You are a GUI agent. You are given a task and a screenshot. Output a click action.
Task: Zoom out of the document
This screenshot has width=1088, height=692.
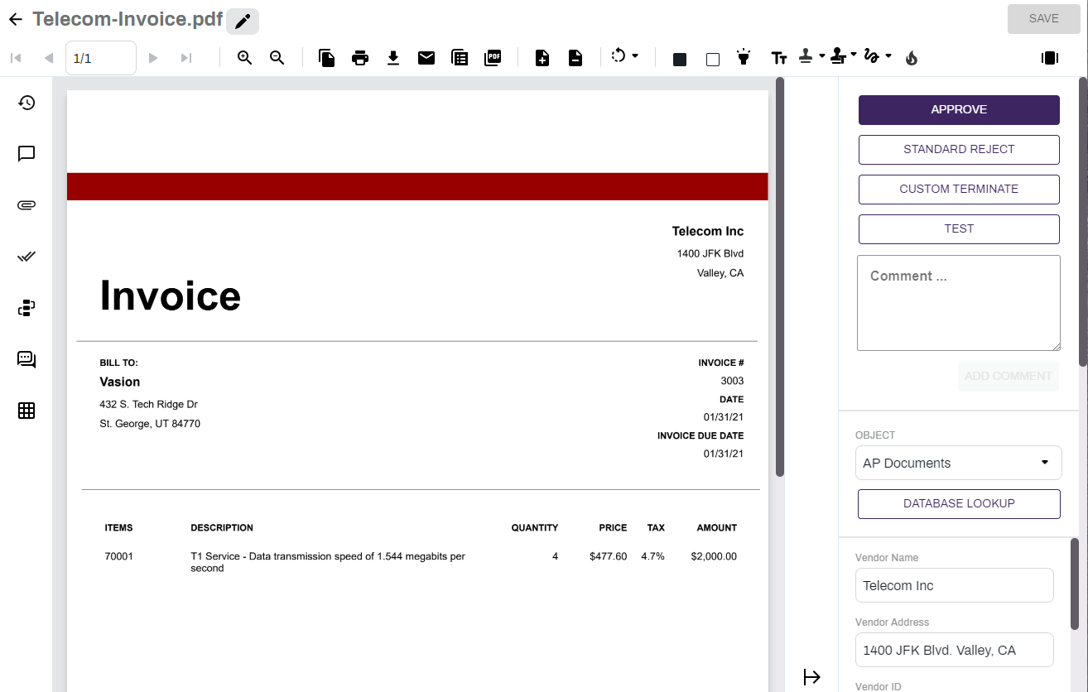coord(277,58)
